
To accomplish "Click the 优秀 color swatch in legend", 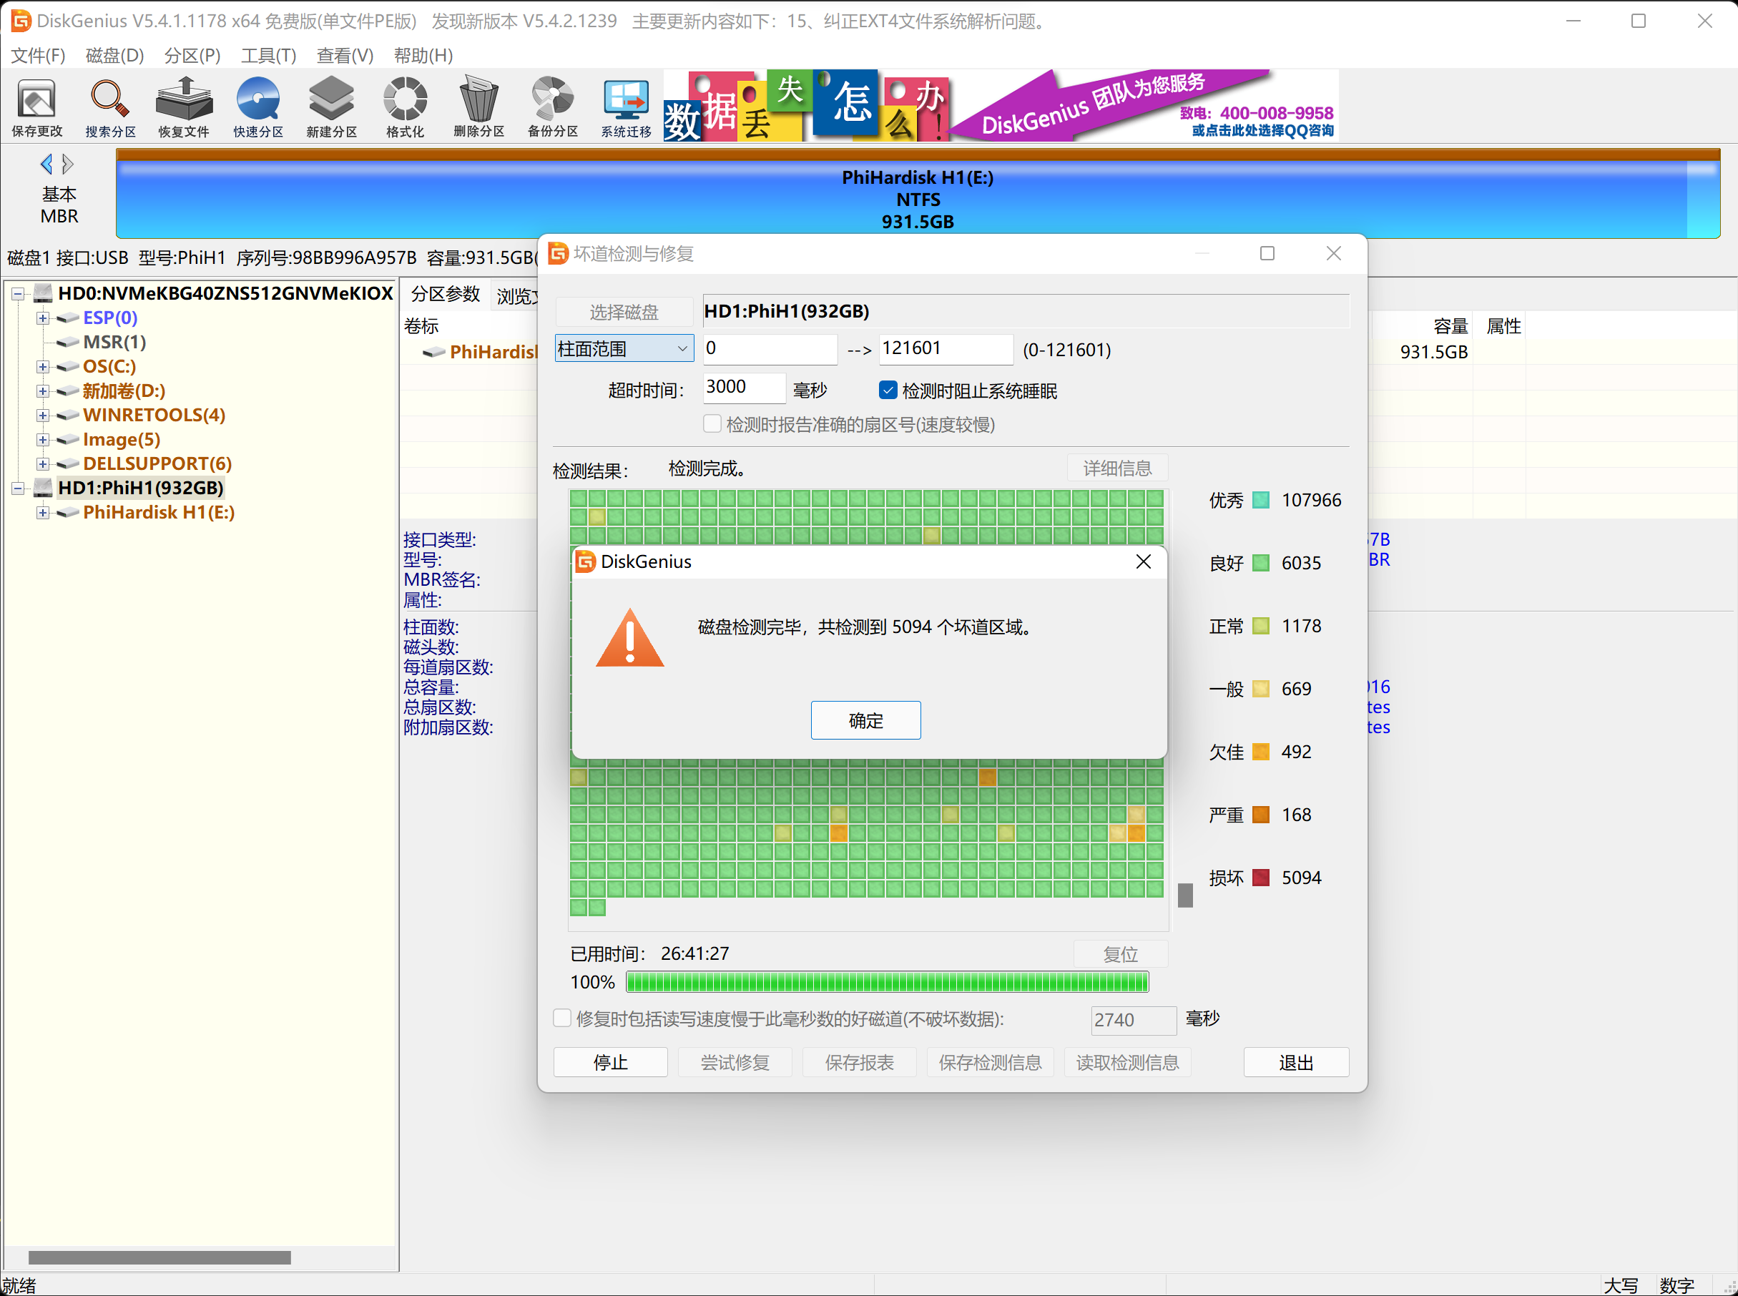I will click(1260, 500).
